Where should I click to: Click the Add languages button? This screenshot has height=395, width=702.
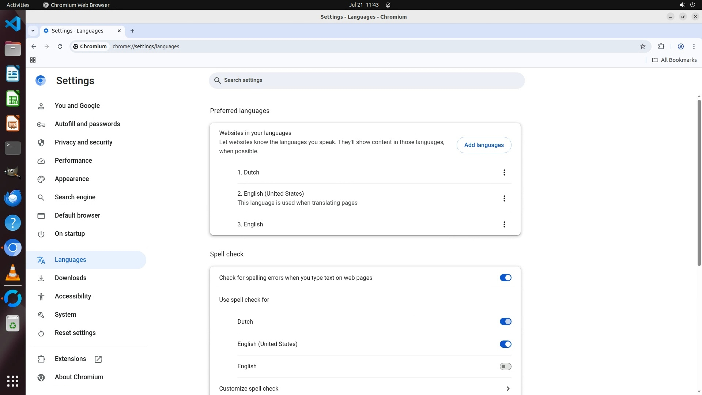tap(483, 145)
